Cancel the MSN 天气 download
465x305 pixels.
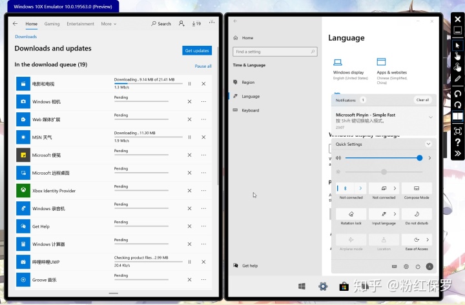[x=203, y=137]
